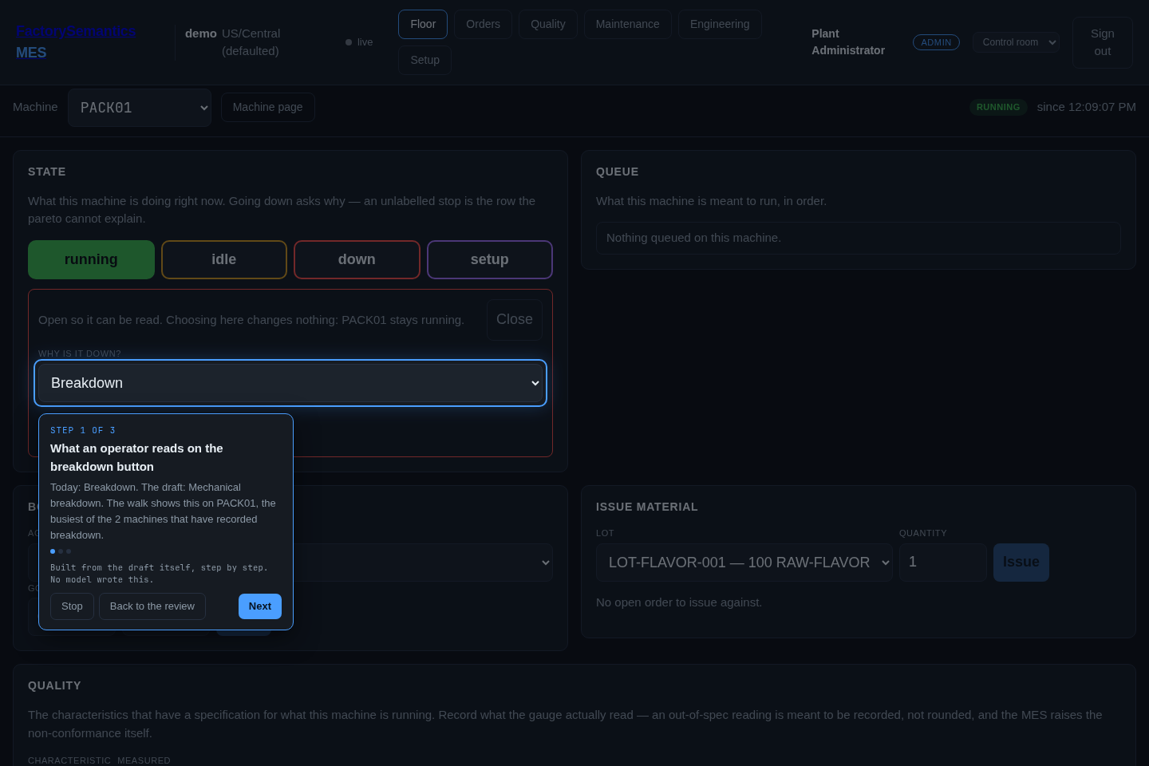Expand the Breakdown reason dropdown

pyautogui.click(x=290, y=383)
